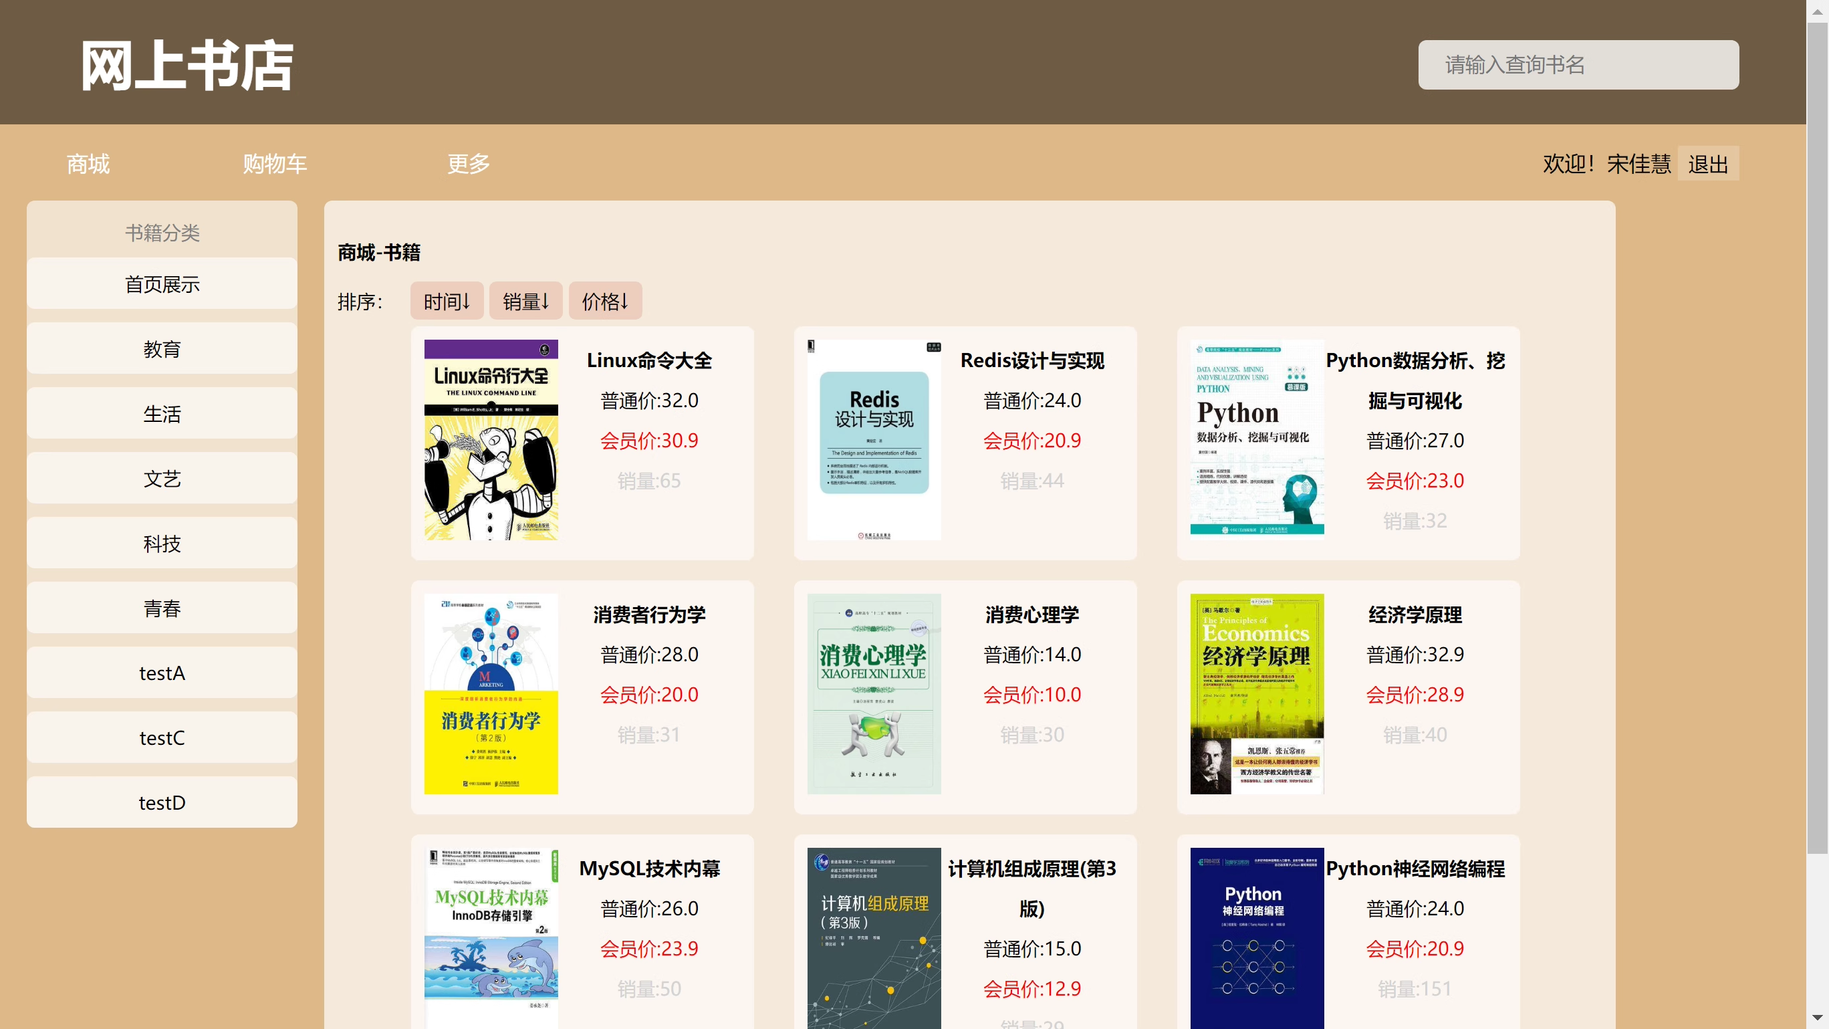The width and height of the screenshot is (1829, 1029).
Task: Select the 科技 book category
Action: pos(162,544)
